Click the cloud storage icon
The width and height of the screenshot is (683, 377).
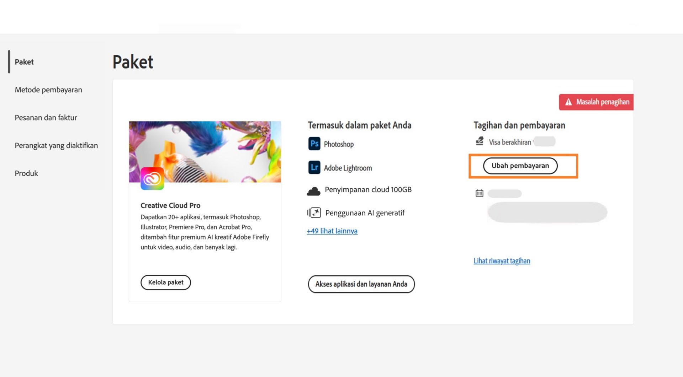(x=313, y=191)
